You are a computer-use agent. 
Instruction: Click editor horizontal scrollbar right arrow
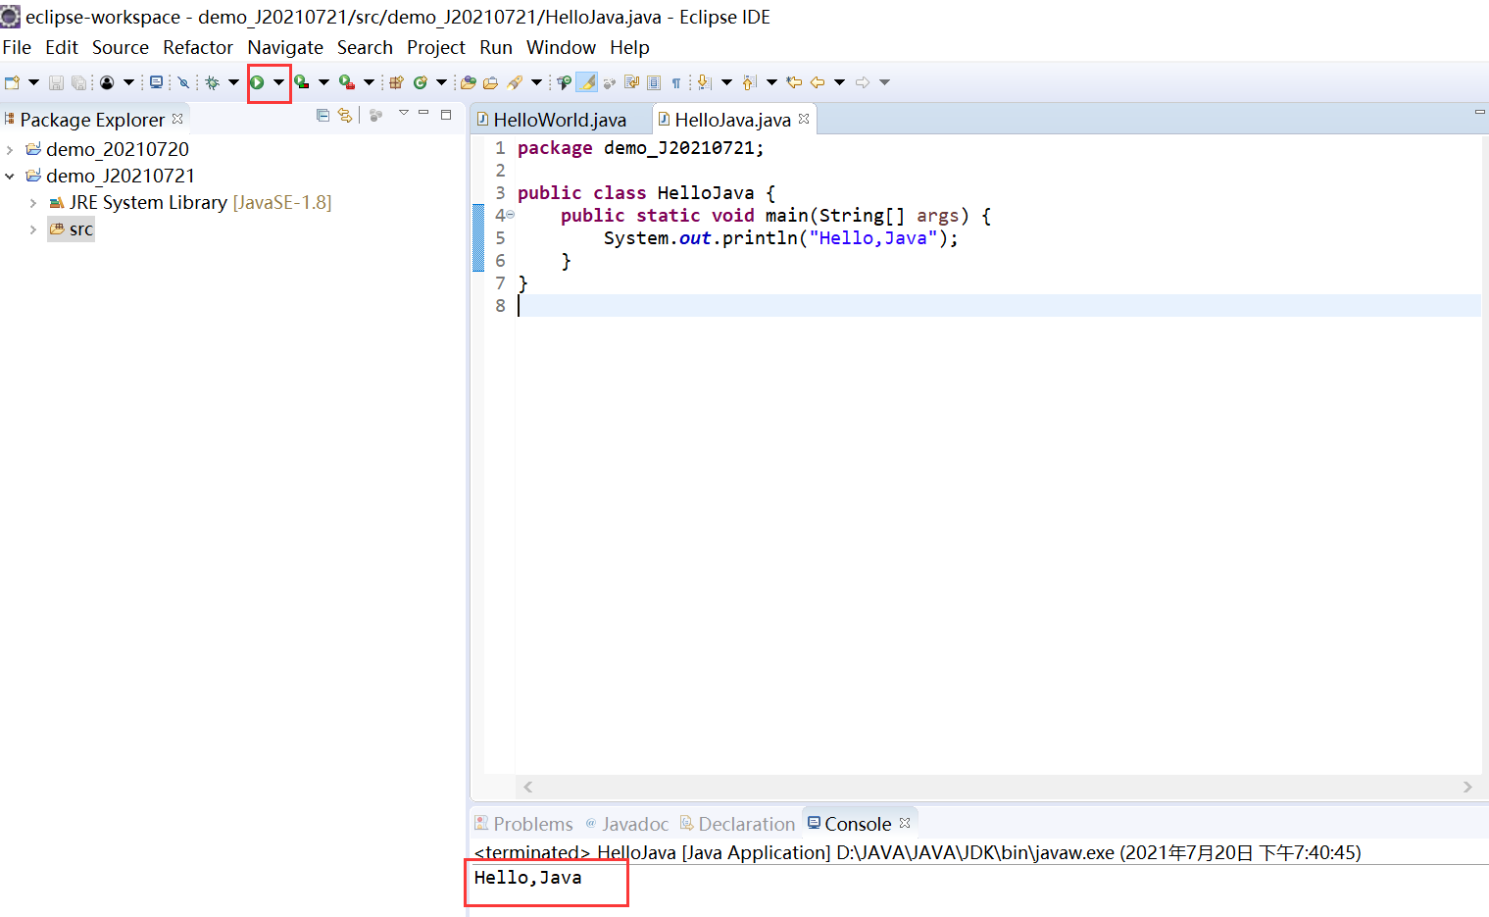(x=1467, y=787)
